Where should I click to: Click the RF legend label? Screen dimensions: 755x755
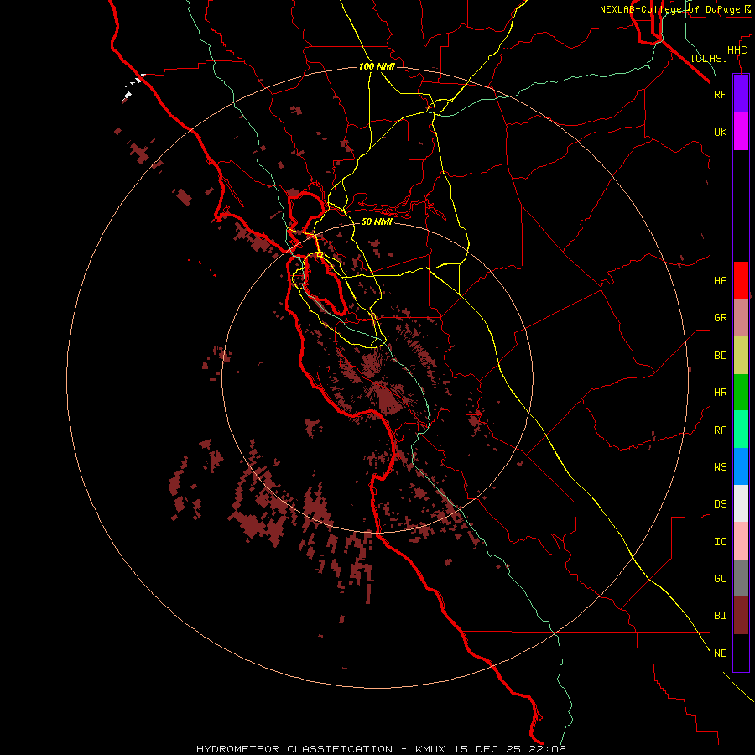tap(720, 94)
